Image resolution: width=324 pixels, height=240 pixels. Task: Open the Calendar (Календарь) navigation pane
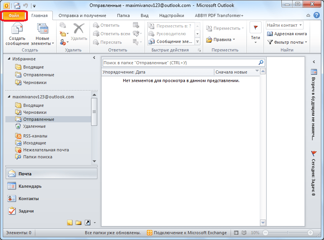(x=30, y=186)
